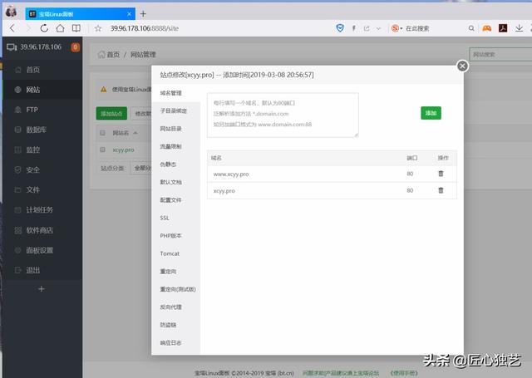Open the Sogou search engine selector
The image size is (532, 378).
397,28
